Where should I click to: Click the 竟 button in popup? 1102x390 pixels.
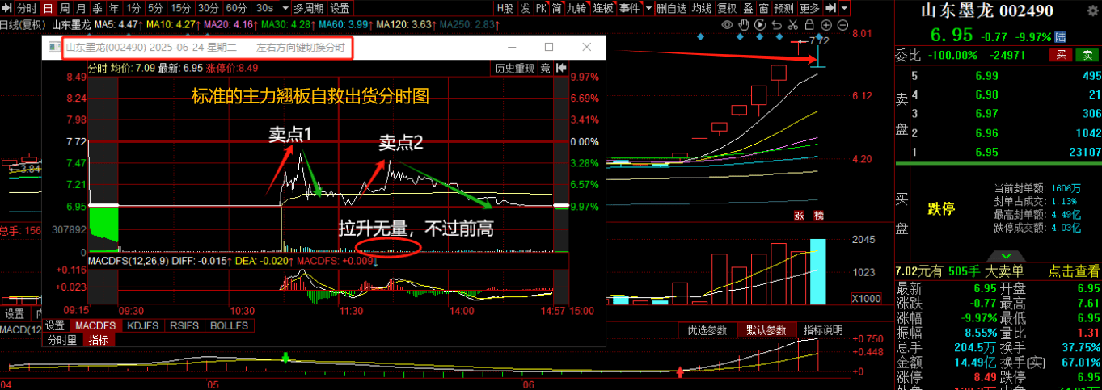(x=545, y=69)
